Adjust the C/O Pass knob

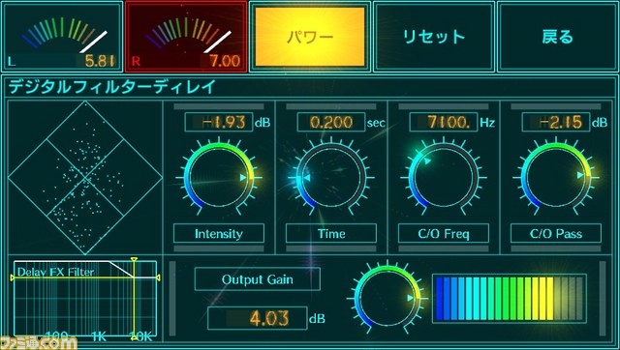(555, 178)
